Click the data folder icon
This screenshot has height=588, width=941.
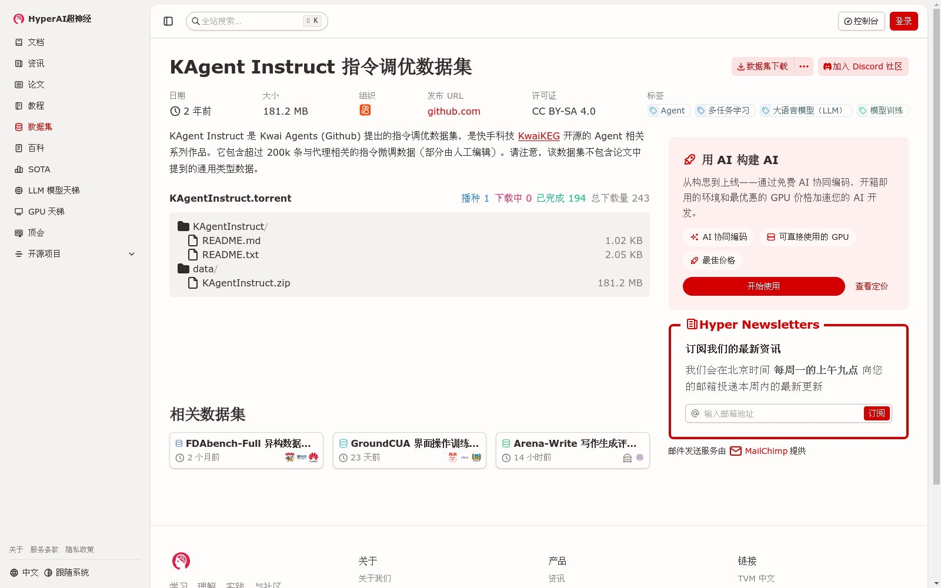(x=183, y=269)
